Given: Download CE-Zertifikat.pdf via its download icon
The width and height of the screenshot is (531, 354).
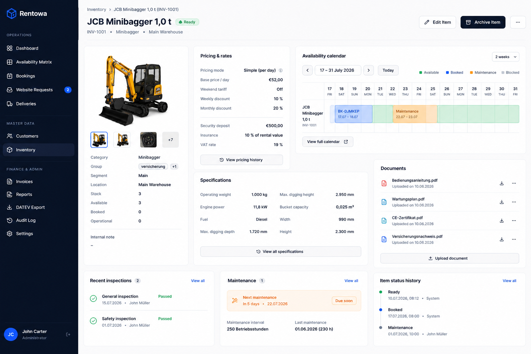Looking at the screenshot, I should pyautogui.click(x=502, y=221).
